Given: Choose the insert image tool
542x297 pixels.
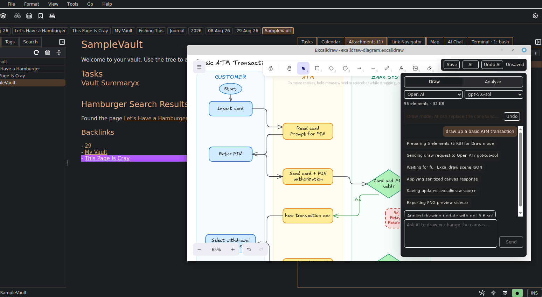Looking at the screenshot, I should click(415, 68).
